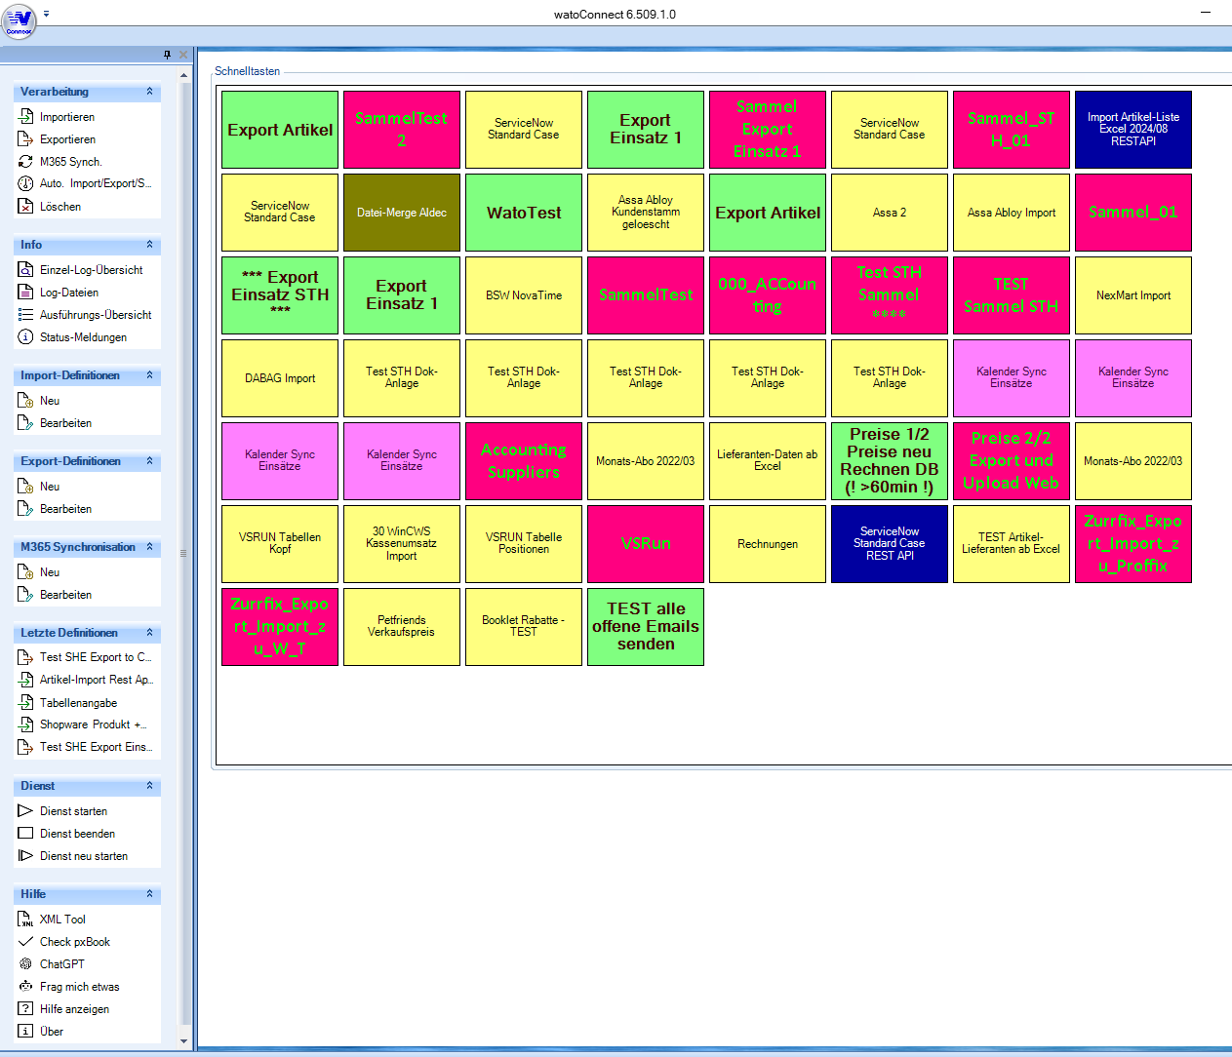This screenshot has width=1232, height=1057.
Task: Collapse the Verarbeitung section
Action: [x=149, y=92]
